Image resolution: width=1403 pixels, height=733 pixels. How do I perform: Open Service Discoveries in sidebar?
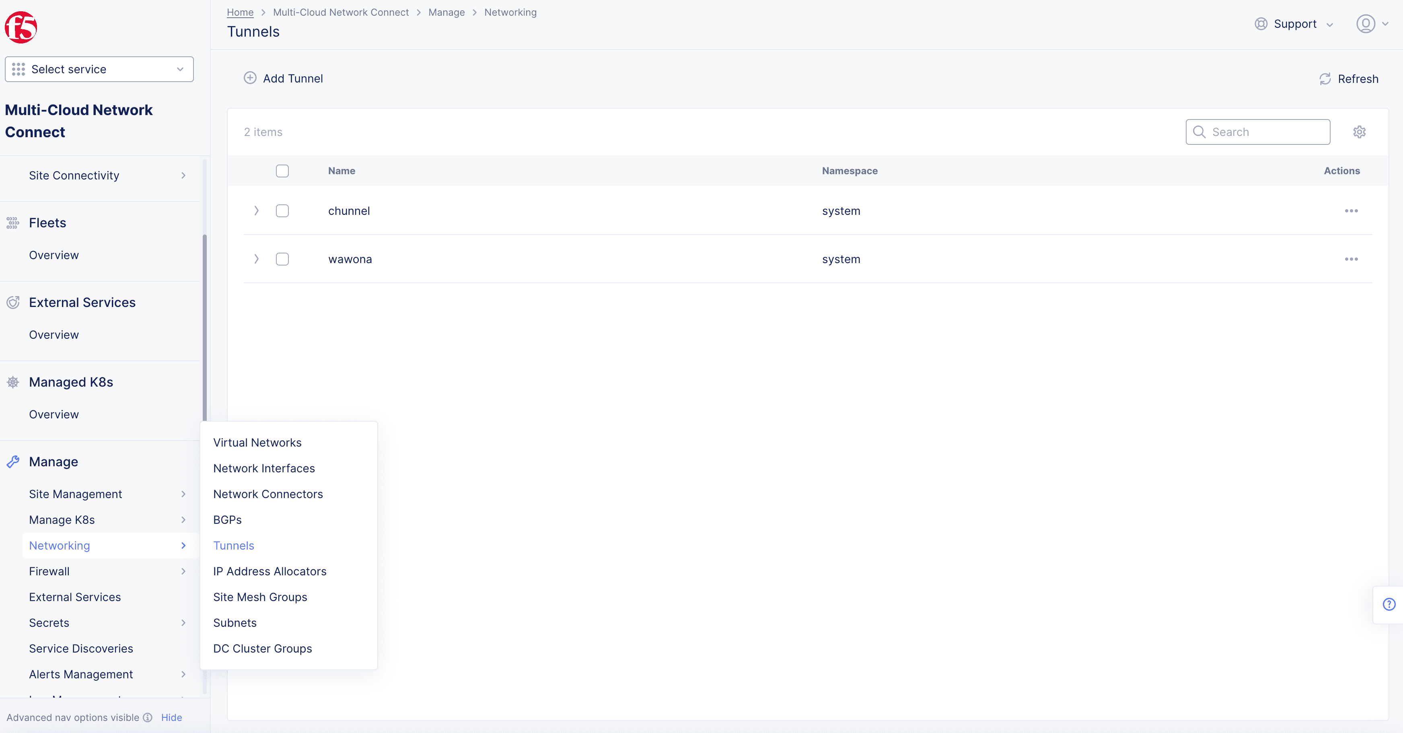(81, 649)
